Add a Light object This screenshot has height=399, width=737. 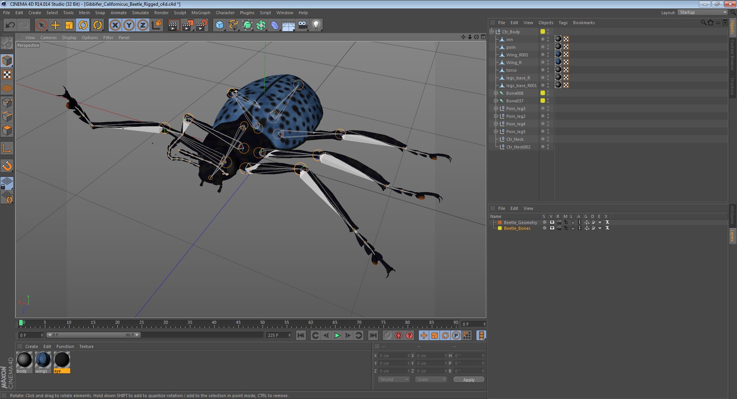pos(316,25)
